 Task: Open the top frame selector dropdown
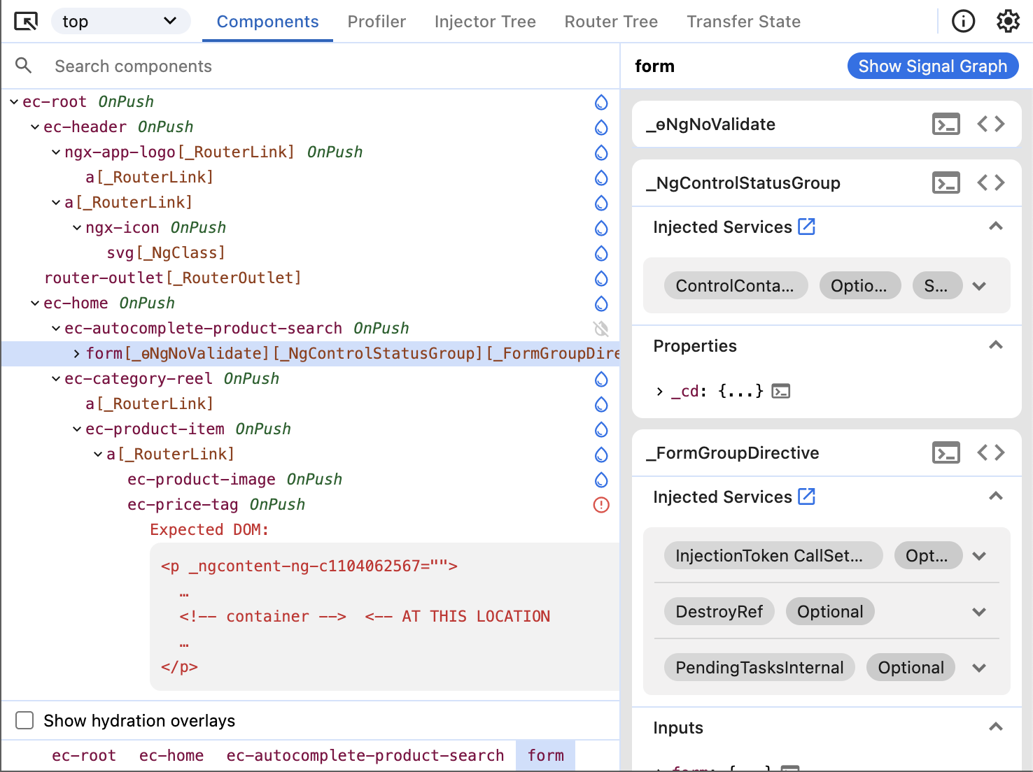pyautogui.click(x=120, y=22)
